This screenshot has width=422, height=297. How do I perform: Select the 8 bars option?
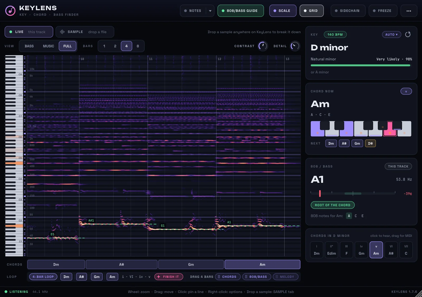(x=138, y=46)
